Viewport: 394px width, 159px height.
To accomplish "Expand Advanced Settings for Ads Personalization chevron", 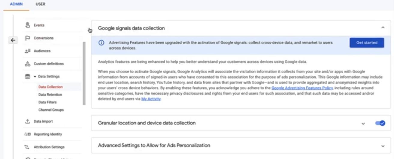I will [383, 146].
